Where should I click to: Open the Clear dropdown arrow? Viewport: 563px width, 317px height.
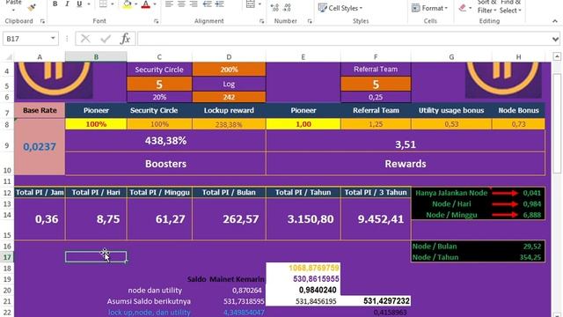pyautogui.click(x=470, y=8)
